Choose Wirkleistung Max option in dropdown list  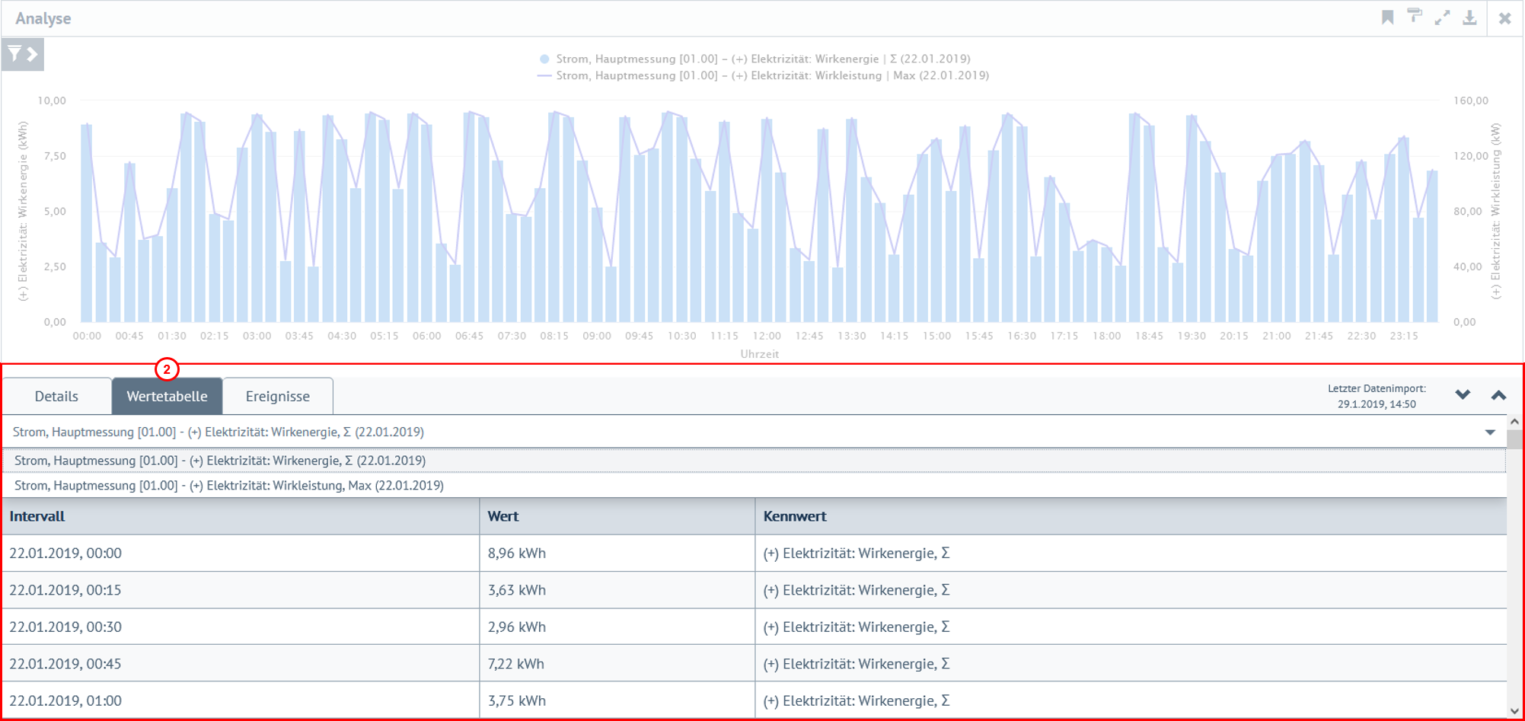click(x=229, y=486)
